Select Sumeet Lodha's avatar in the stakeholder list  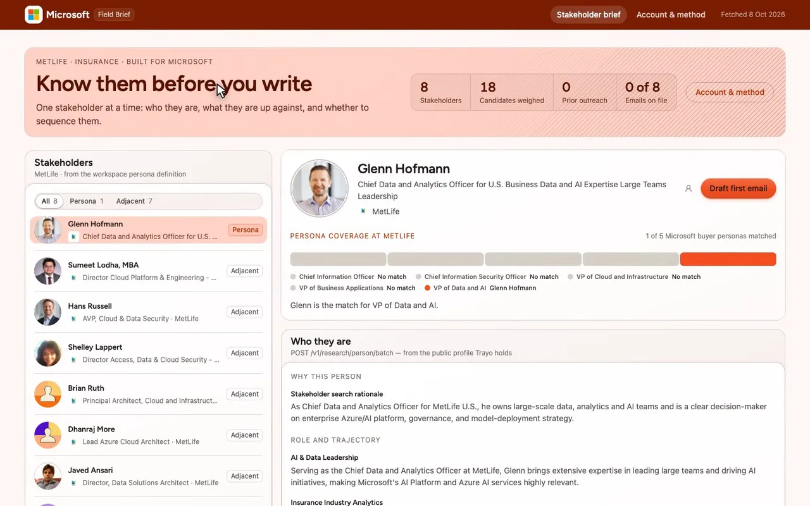coord(48,271)
